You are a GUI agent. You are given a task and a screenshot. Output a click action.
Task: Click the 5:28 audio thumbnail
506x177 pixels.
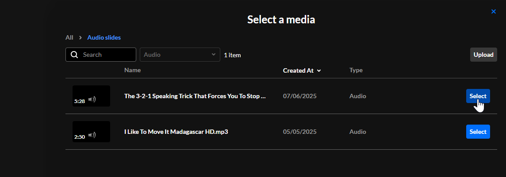[x=91, y=96]
